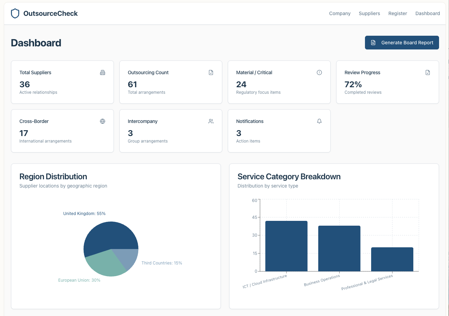Select the Dashboard nav item
449x316 pixels.
coord(427,13)
